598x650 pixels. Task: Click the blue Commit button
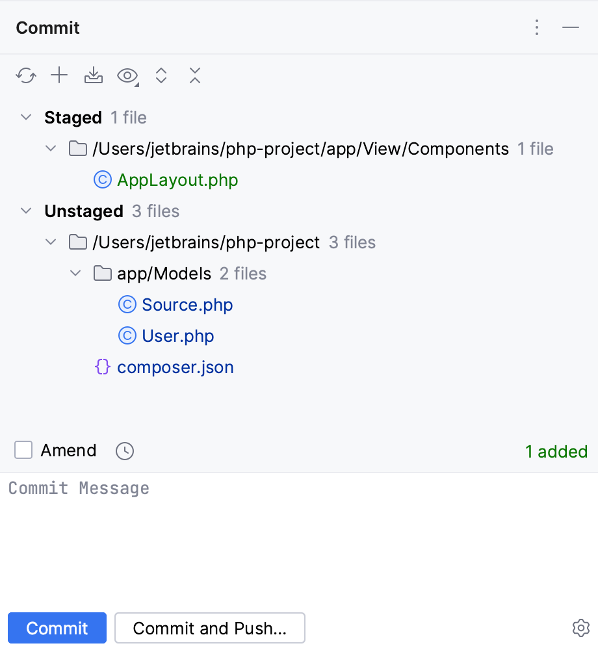pos(57,629)
